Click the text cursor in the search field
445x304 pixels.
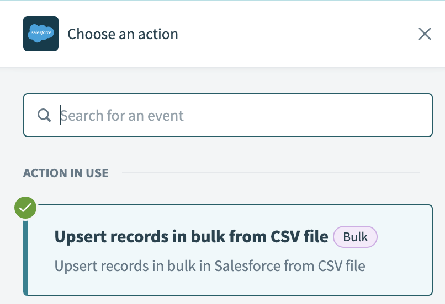60,115
